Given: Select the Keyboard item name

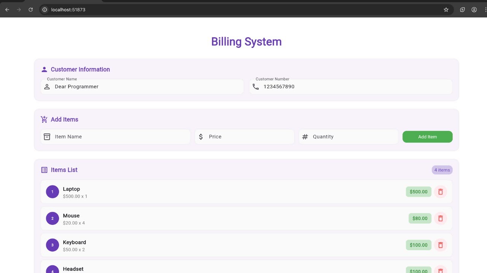Looking at the screenshot, I should click(x=75, y=242).
